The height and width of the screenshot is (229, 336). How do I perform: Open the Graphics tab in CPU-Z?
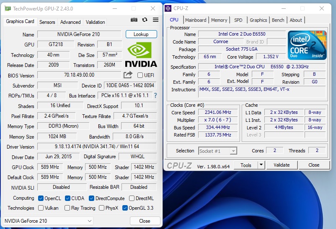pos(258,20)
